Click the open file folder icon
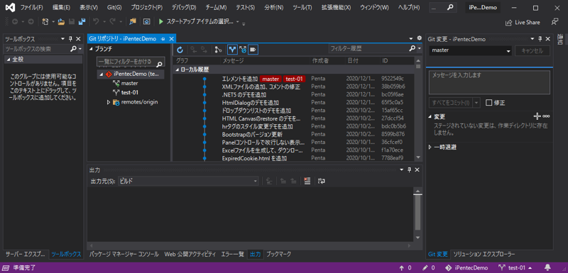This screenshot has height=273, width=568. coord(61,22)
